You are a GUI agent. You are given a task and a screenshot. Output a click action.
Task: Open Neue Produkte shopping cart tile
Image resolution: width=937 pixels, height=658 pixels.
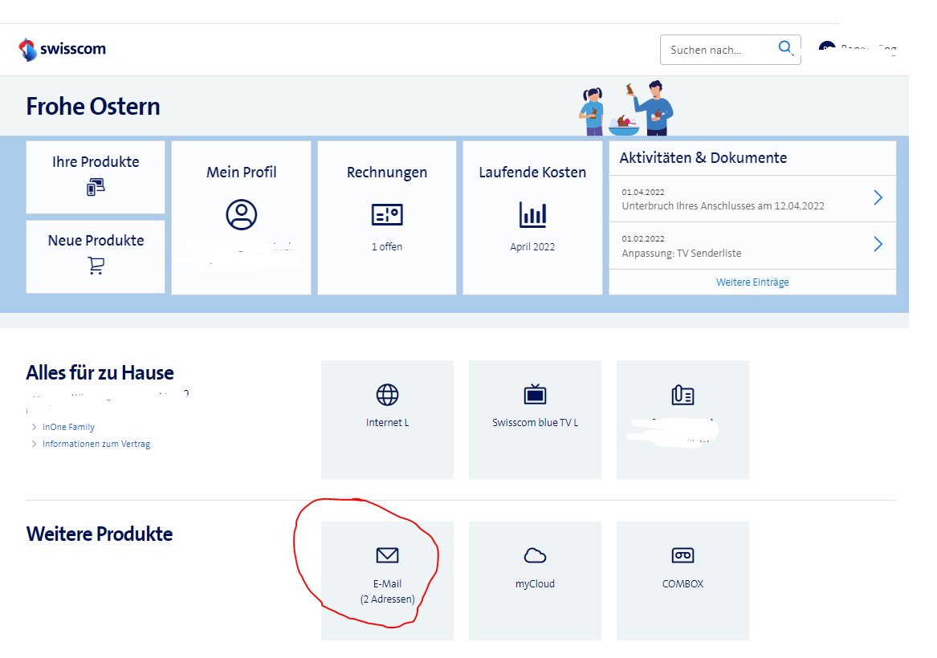96,256
